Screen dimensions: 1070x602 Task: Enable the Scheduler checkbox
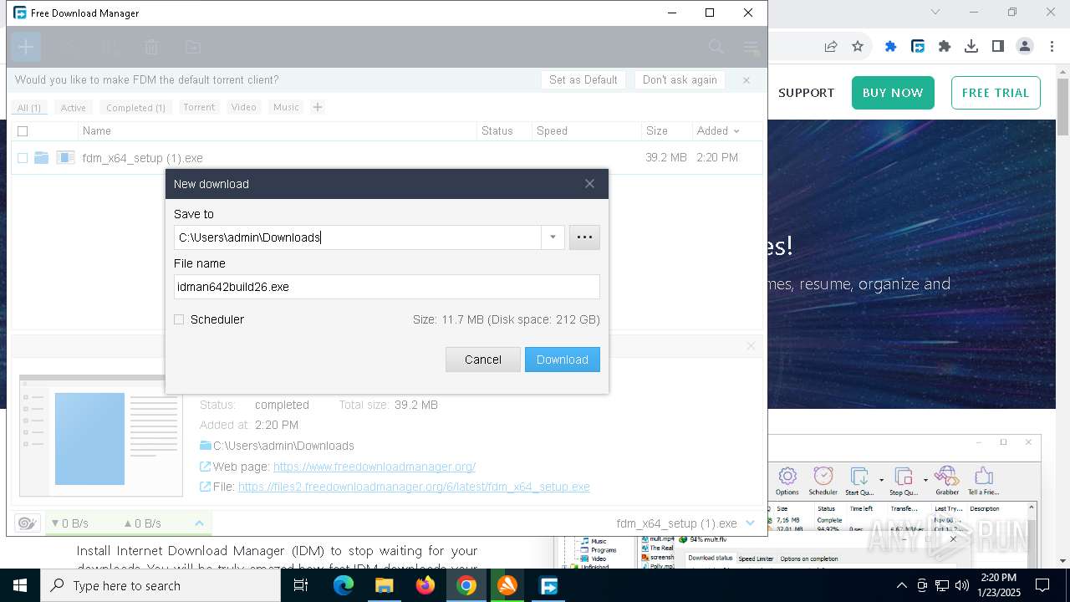tap(179, 319)
